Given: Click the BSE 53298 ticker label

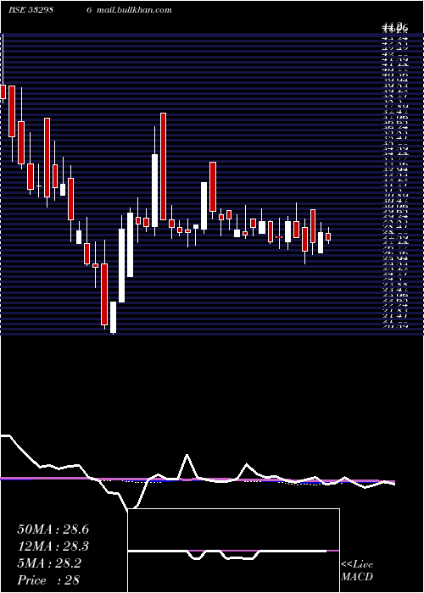Looking at the screenshot, I should [x=31, y=10].
